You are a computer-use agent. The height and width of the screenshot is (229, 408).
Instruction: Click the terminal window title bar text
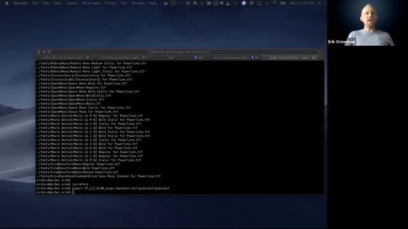tap(180, 52)
